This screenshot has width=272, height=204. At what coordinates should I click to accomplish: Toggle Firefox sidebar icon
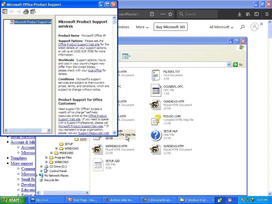coord(257,14)
